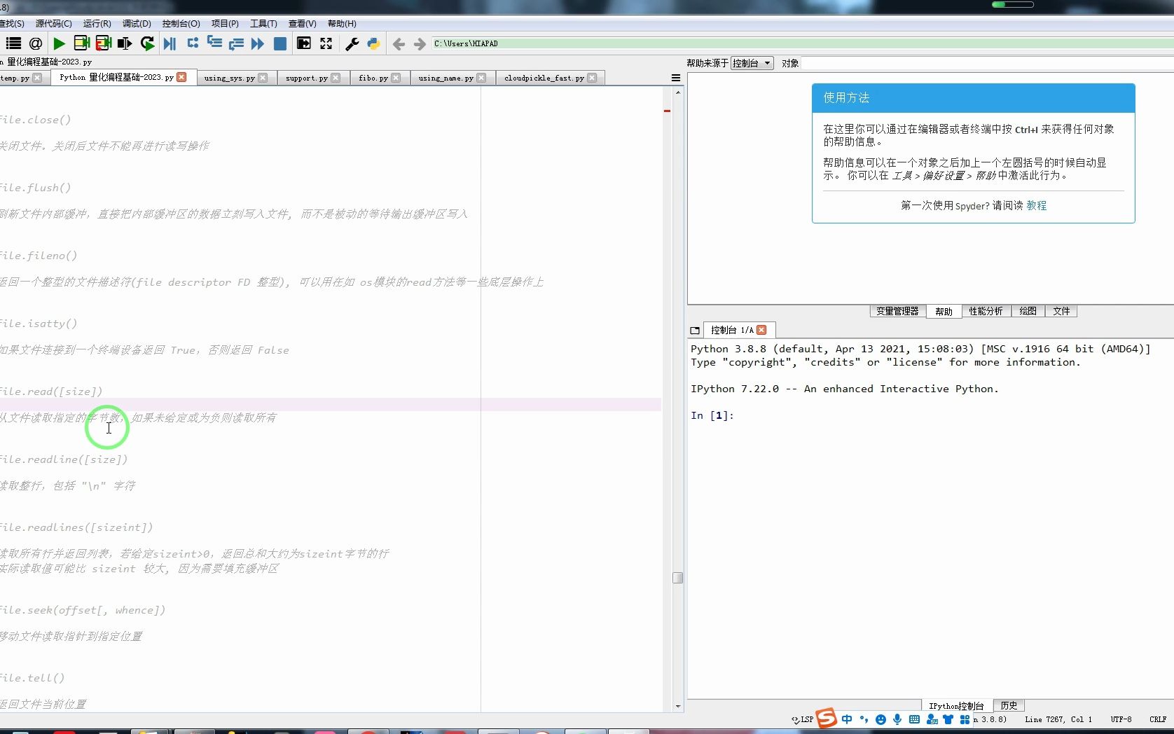Go forward with right arrow icon
1174x734 pixels.
(420, 44)
